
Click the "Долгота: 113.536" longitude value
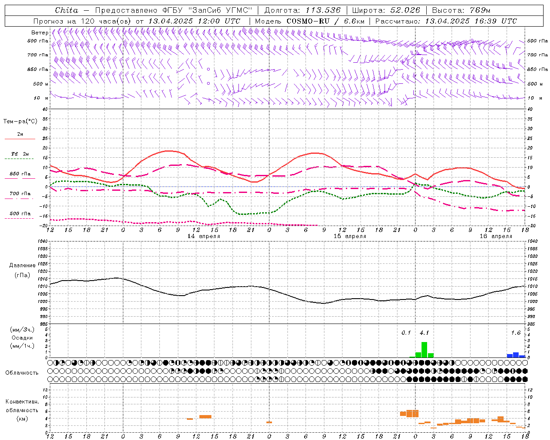point(302,10)
